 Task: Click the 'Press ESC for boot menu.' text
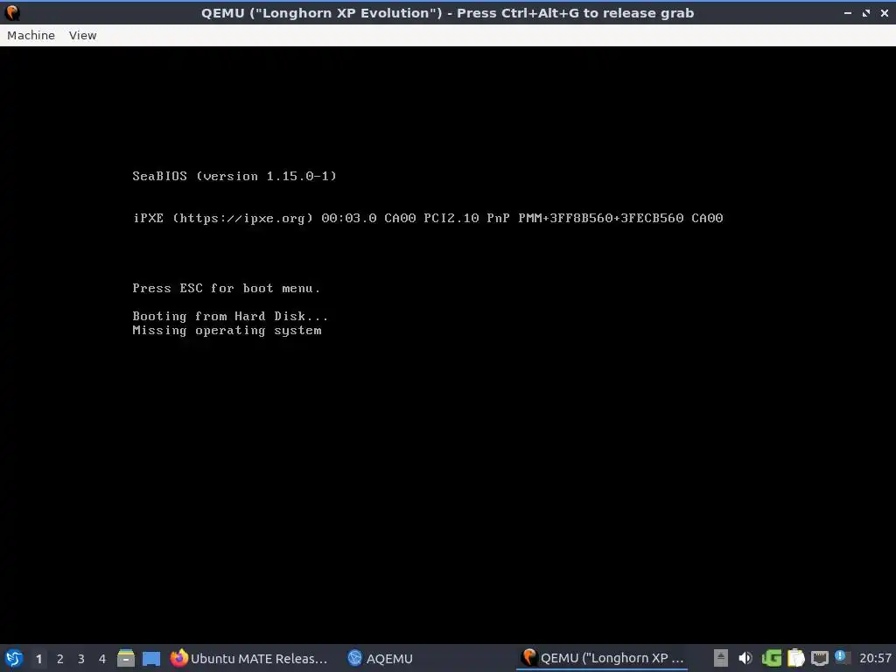tap(227, 288)
